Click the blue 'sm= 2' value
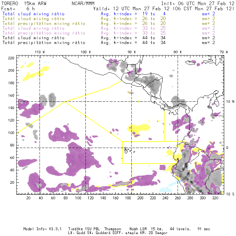The image size is (236, 236). point(208,14)
